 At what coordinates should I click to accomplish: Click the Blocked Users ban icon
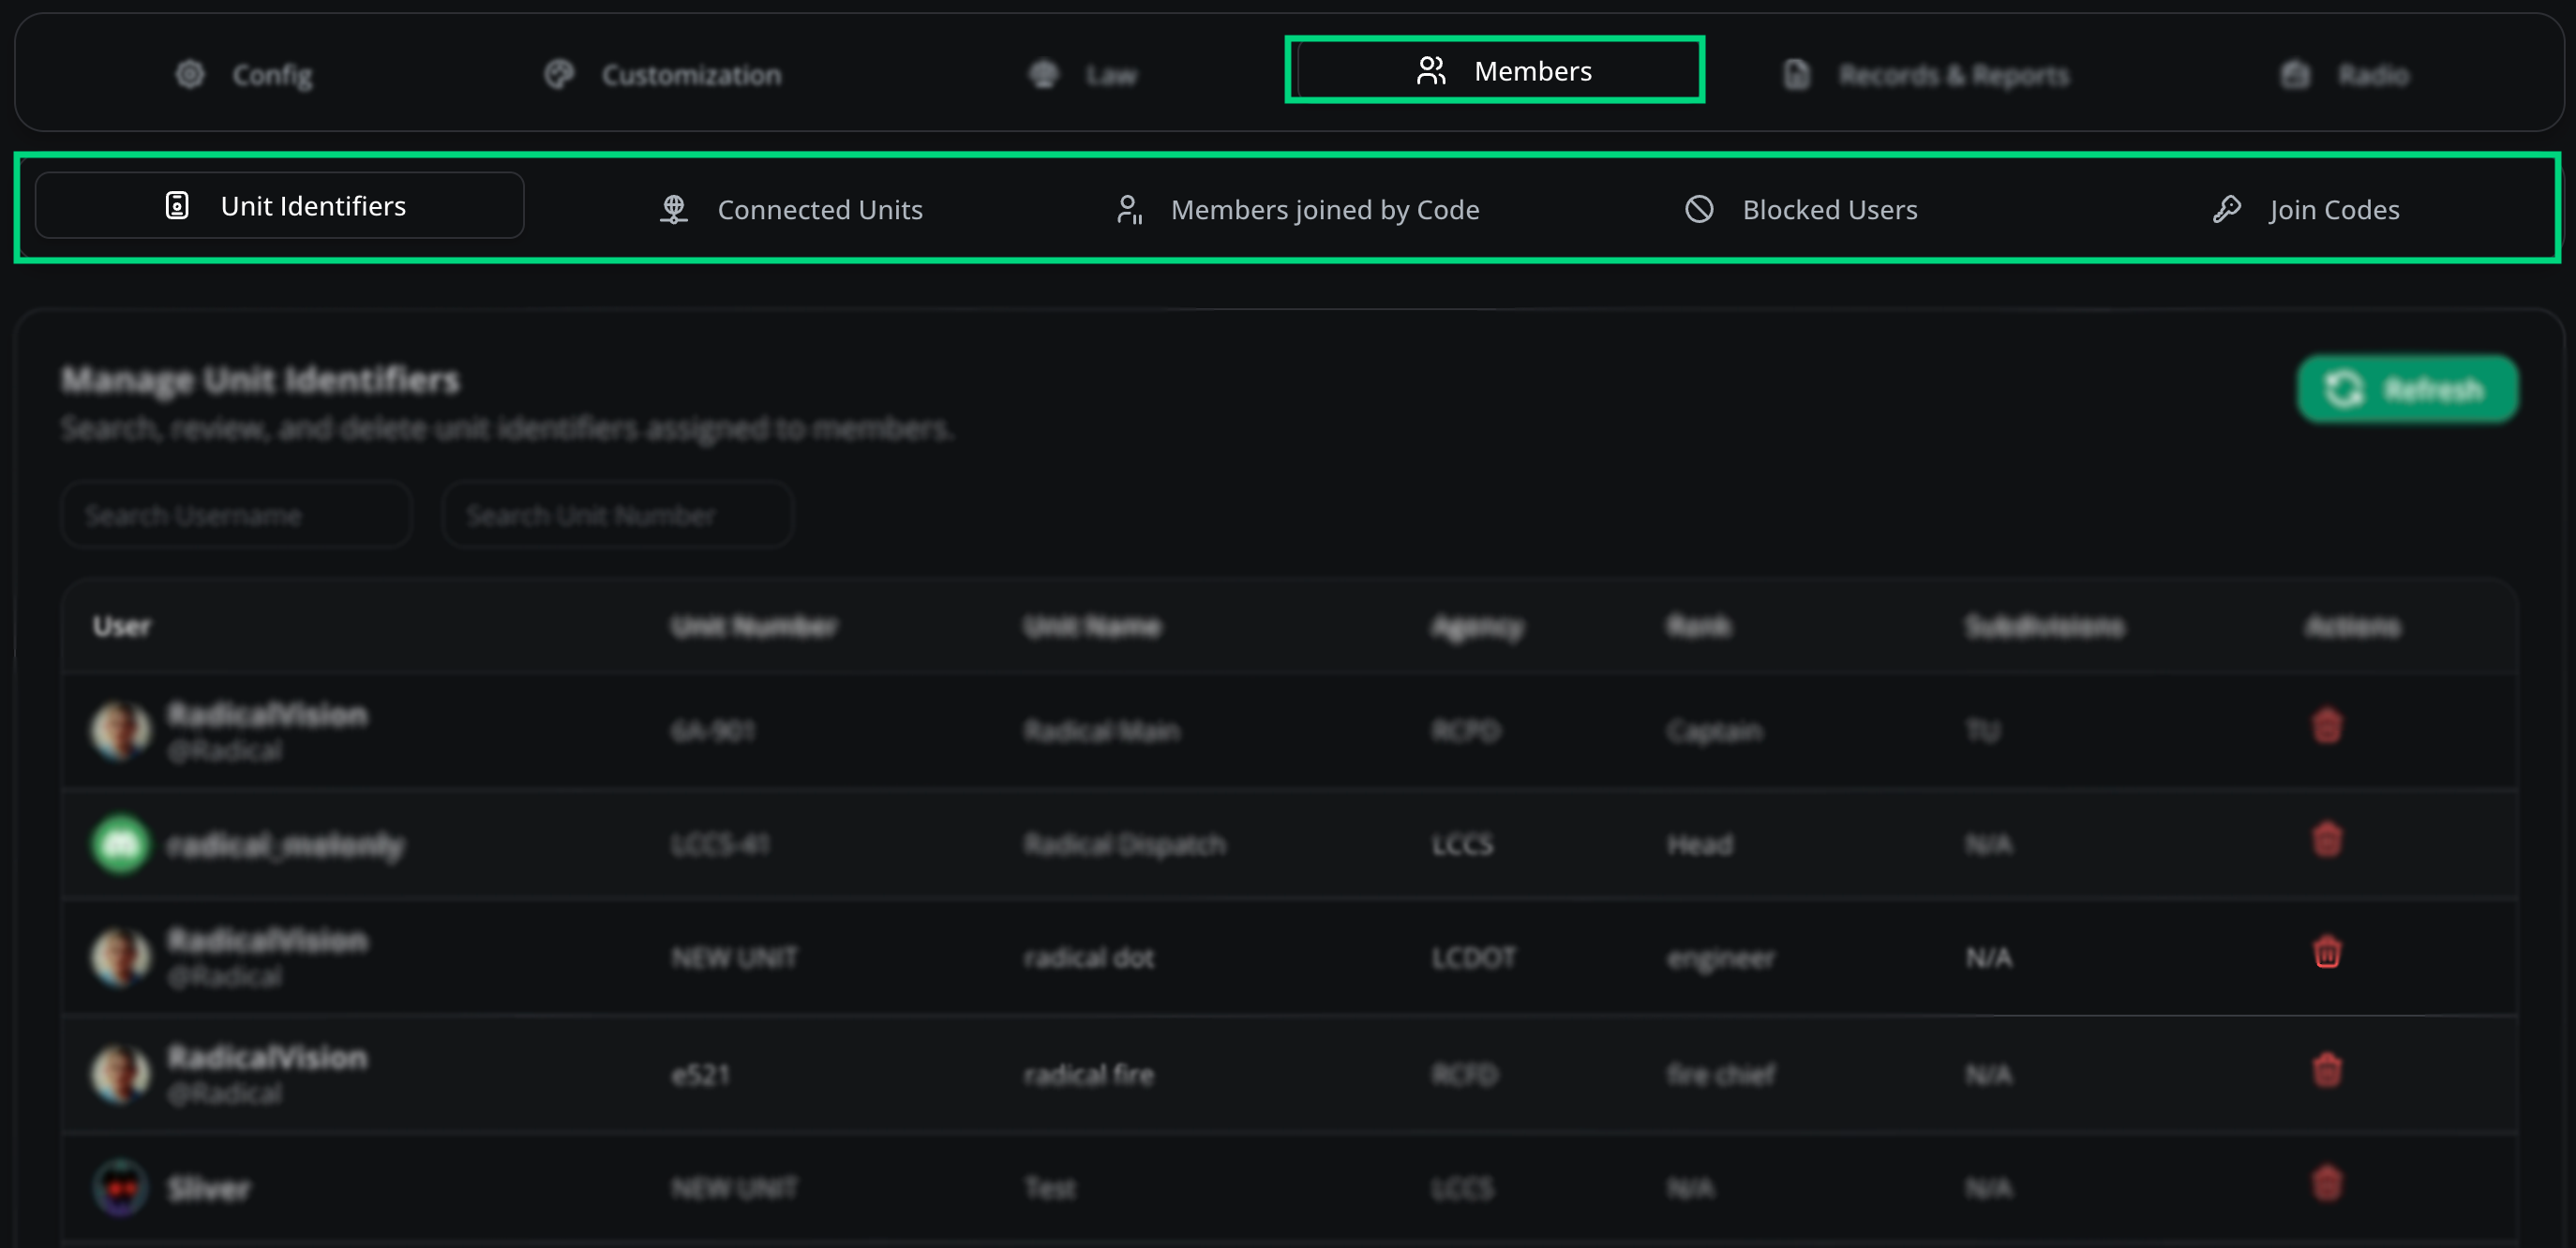click(x=1700, y=210)
